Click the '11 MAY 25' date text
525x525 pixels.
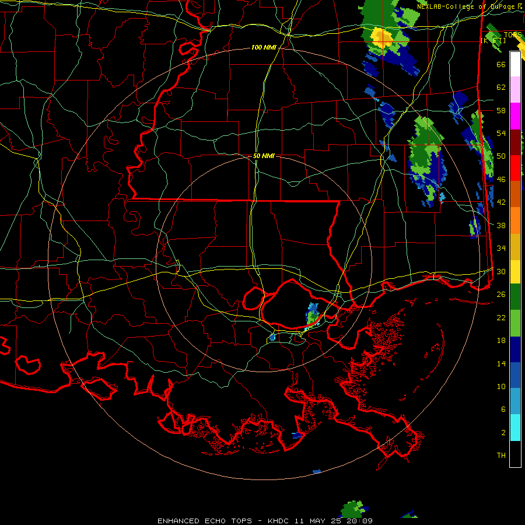pyautogui.click(x=317, y=521)
